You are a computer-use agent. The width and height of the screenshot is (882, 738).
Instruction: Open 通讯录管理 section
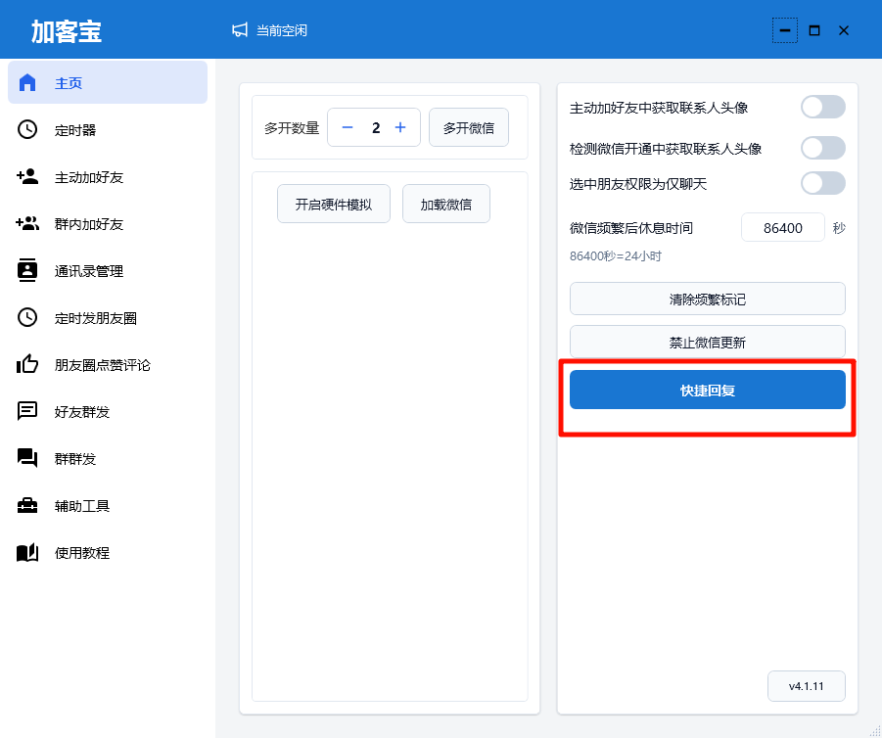108,270
